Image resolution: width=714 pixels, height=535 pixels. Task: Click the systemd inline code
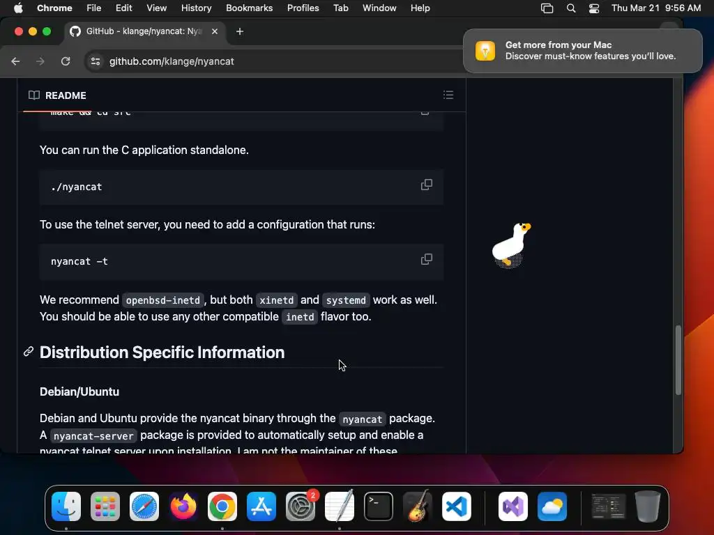point(346,300)
